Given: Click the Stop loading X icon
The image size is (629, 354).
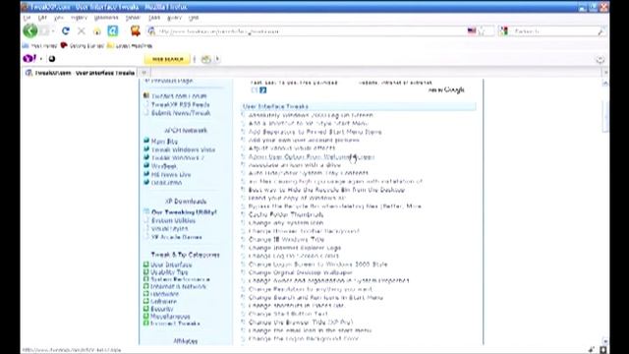Looking at the screenshot, I should [x=82, y=30].
